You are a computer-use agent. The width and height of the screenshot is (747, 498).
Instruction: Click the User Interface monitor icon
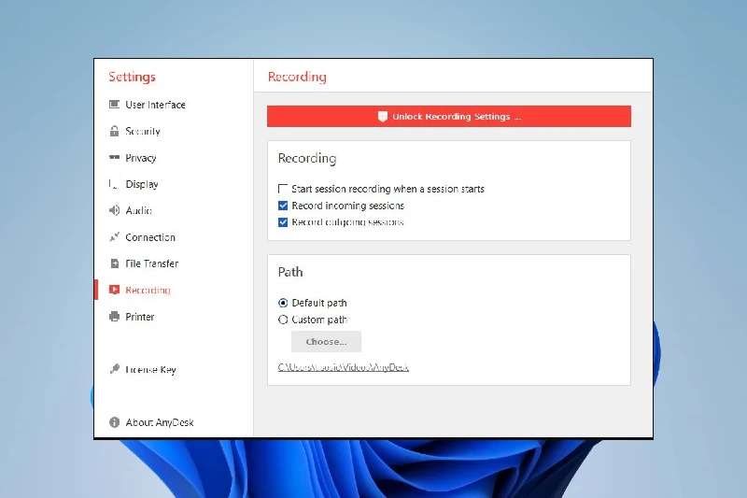(114, 105)
